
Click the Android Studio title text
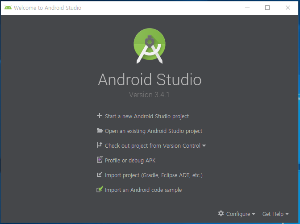coord(150,80)
